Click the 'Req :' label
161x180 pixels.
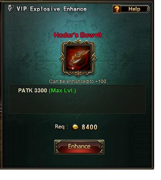(x=61, y=127)
